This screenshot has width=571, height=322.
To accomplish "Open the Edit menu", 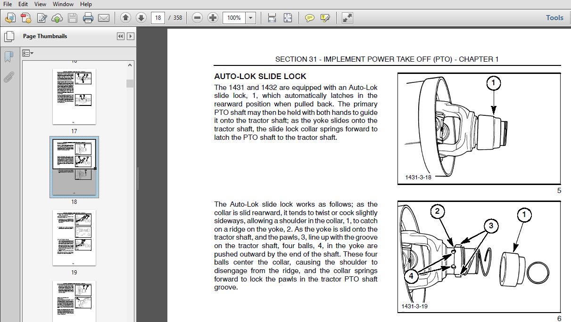I will (23, 4).
